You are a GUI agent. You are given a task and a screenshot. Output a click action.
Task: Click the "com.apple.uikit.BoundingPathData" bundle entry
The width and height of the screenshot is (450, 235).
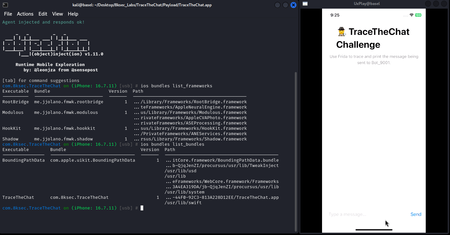(93, 160)
